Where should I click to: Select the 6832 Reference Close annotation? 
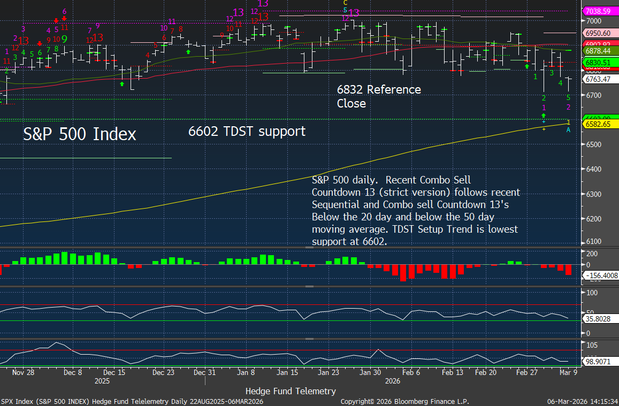pos(379,96)
